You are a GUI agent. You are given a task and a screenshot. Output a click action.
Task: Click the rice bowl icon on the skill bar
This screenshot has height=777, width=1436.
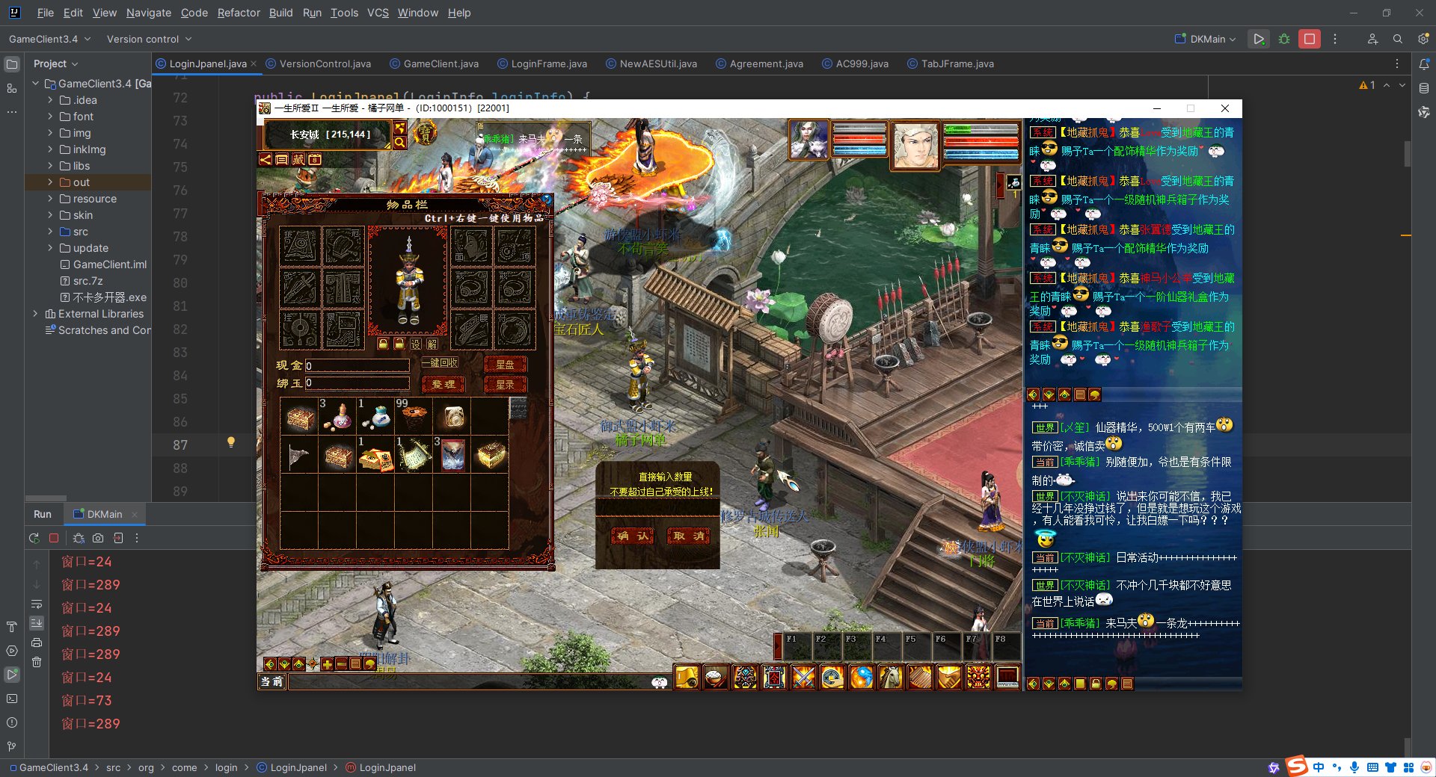[x=716, y=677]
